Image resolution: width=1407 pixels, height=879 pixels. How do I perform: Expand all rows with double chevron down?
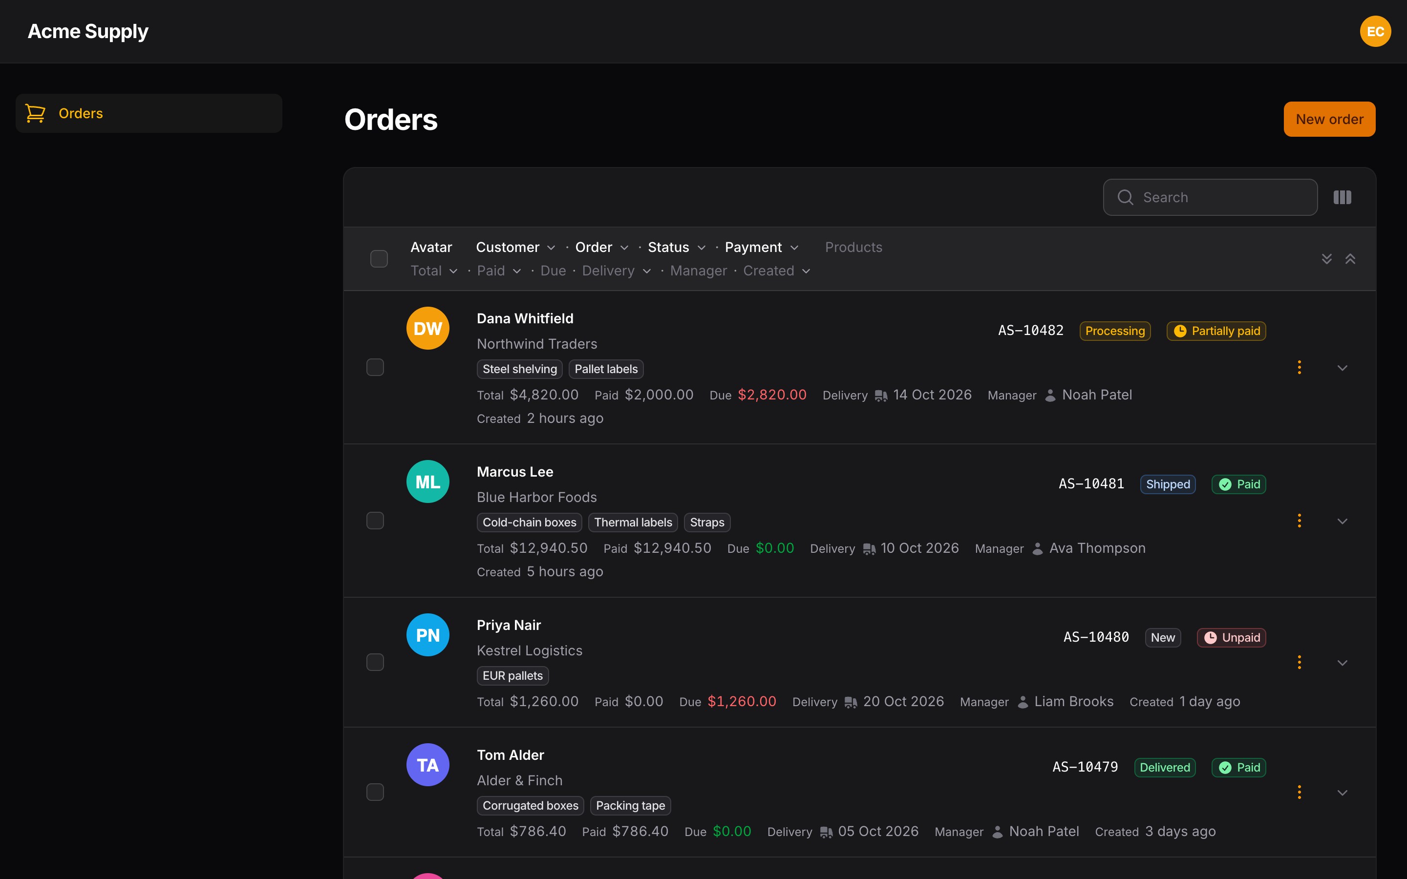1326,259
